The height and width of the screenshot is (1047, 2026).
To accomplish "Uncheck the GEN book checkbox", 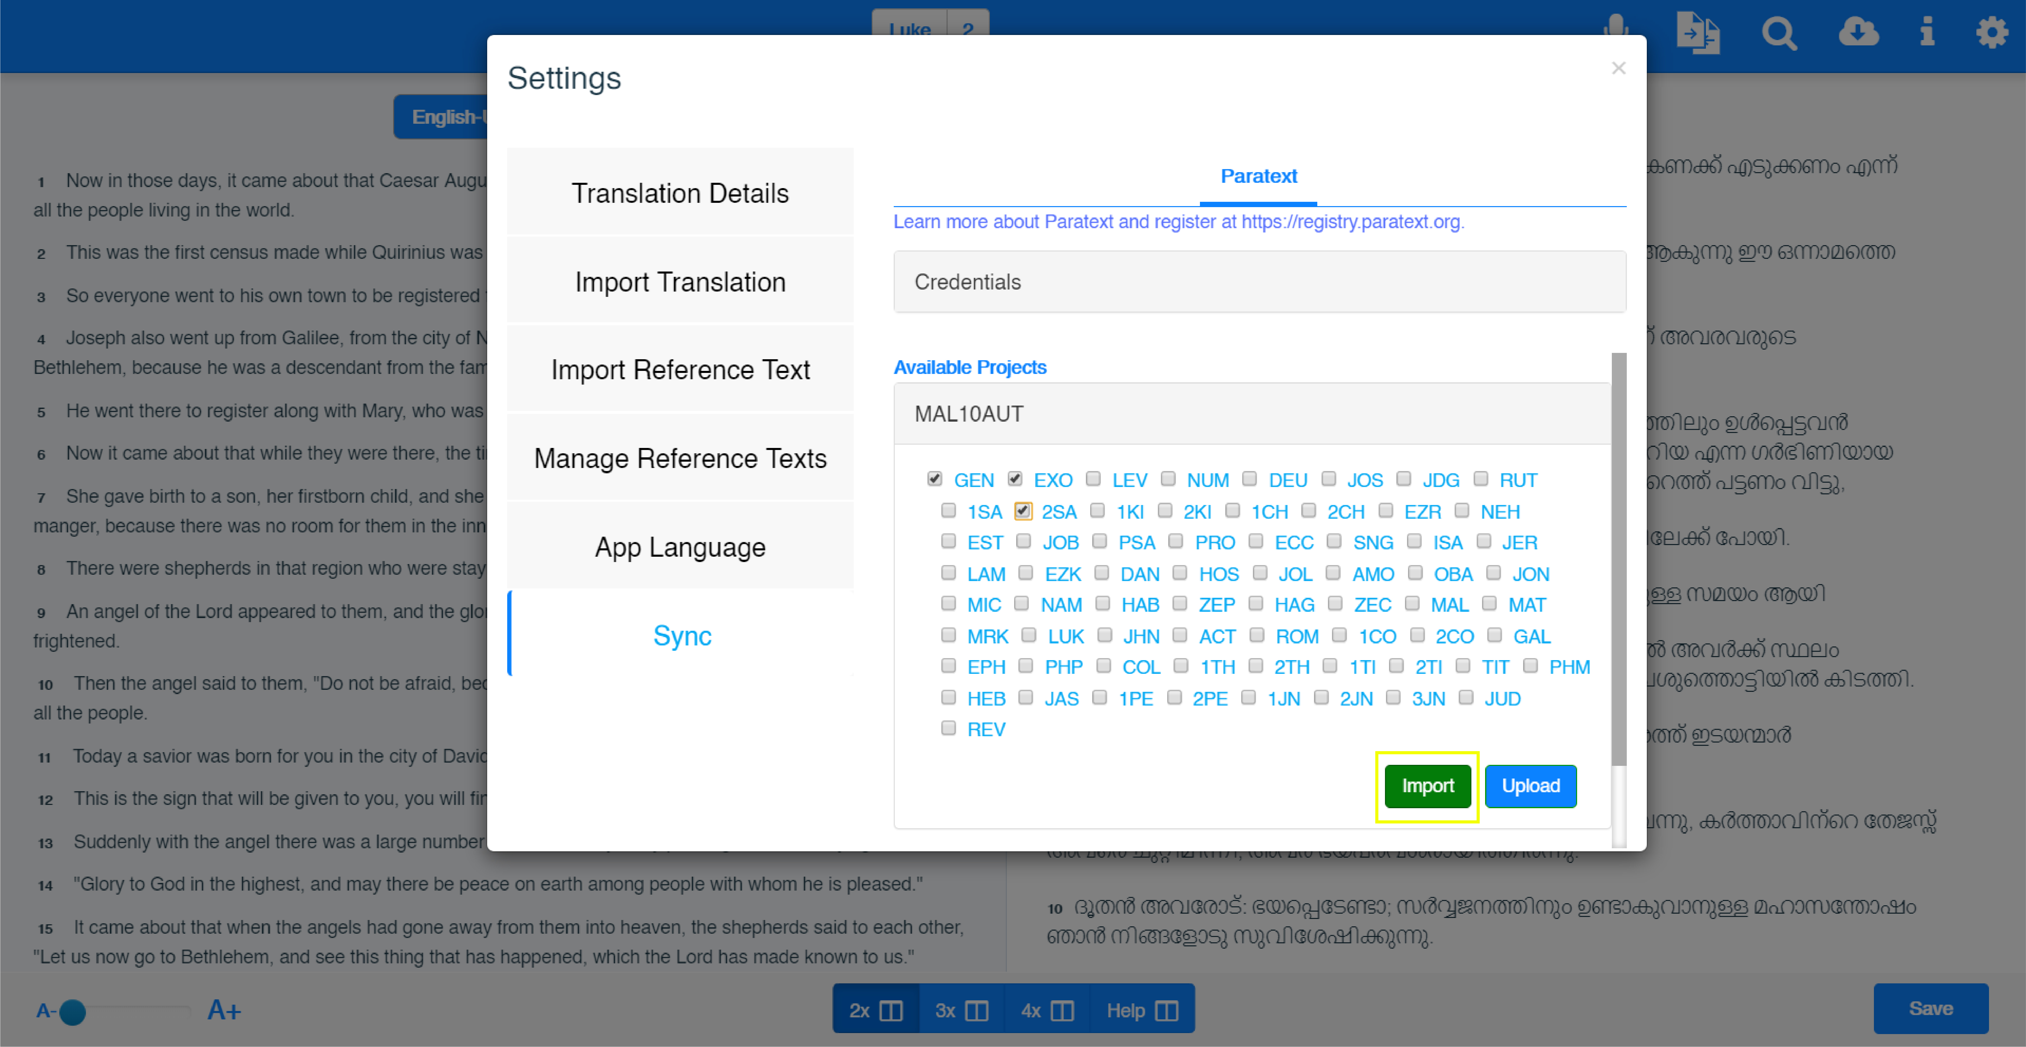I will coord(934,479).
